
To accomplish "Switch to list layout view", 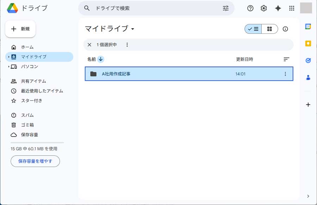I will point(253,29).
